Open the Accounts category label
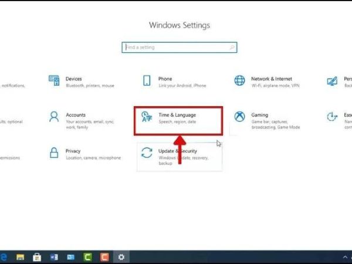This screenshot has width=352, height=264. point(76,115)
